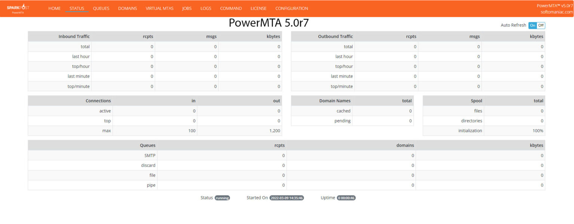Screen dimensions: 574x224
Task: Enable Auto Refresh with the On button
Action: pyautogui.click(x=532, y=25)
